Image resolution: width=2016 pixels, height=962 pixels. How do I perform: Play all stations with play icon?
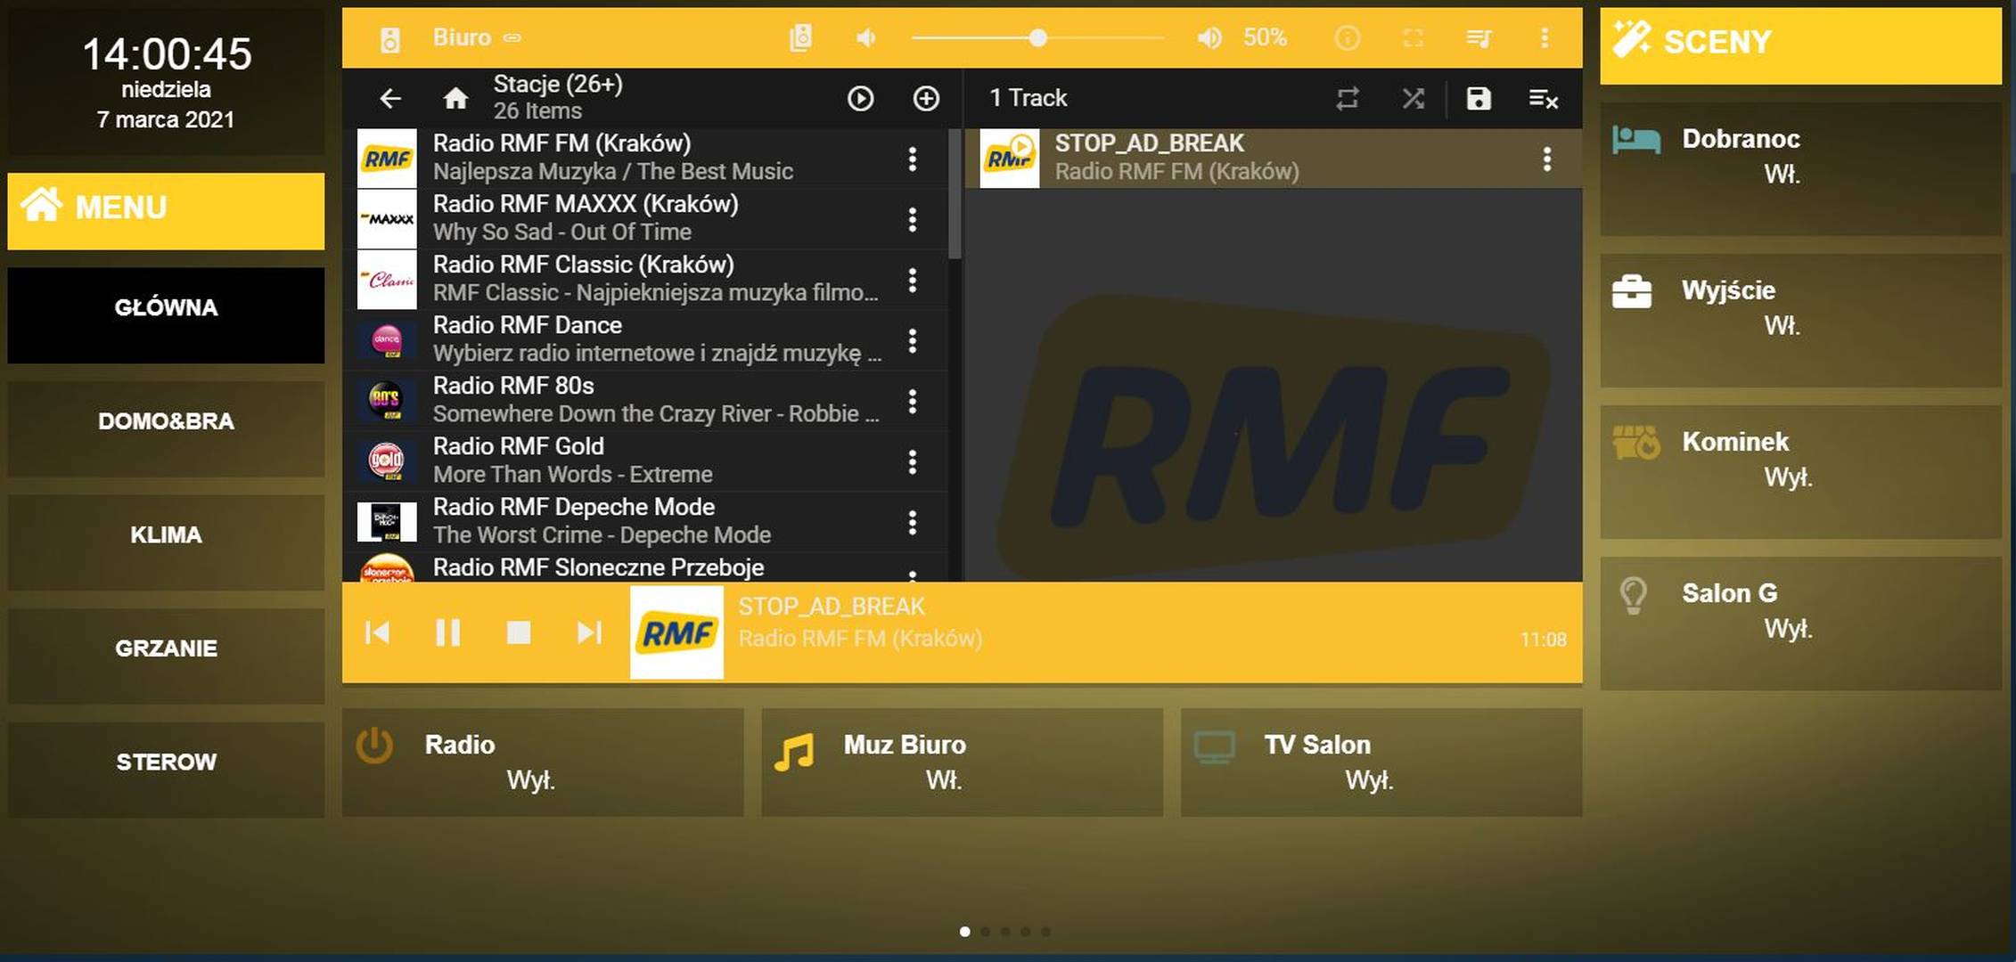[x=860, y=98]
